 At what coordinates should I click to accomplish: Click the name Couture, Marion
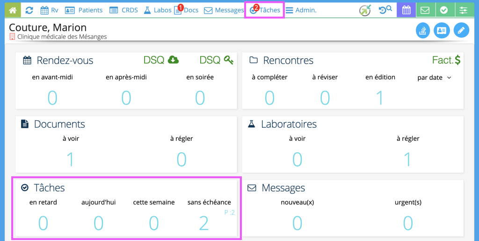48,28
